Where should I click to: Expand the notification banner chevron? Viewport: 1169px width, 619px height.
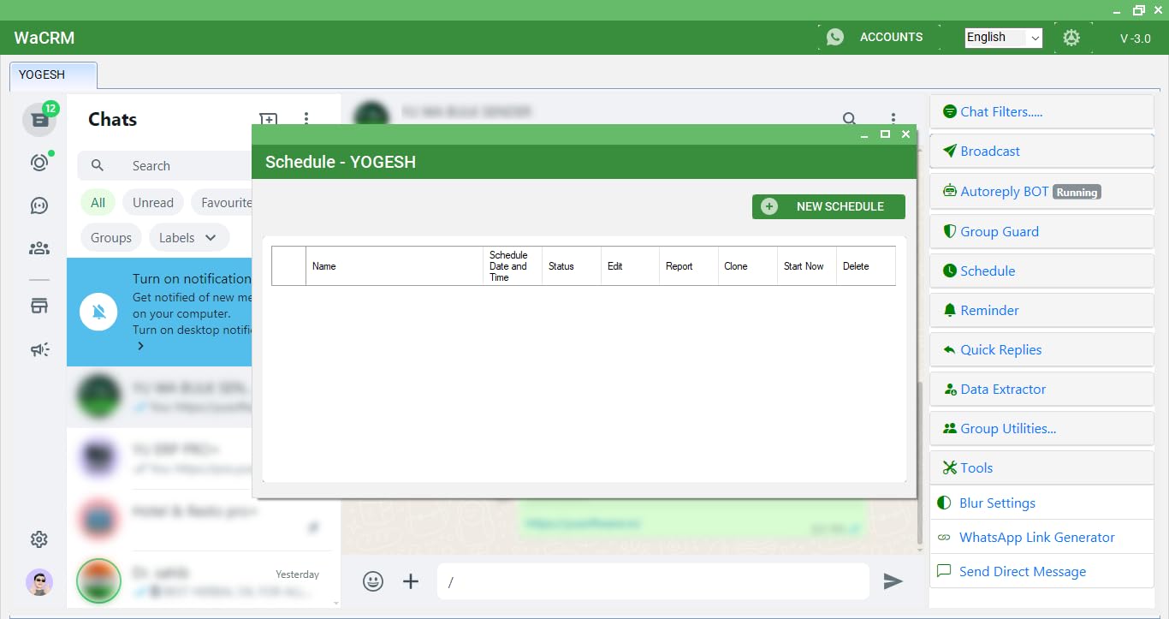click(x=140, y=346)
